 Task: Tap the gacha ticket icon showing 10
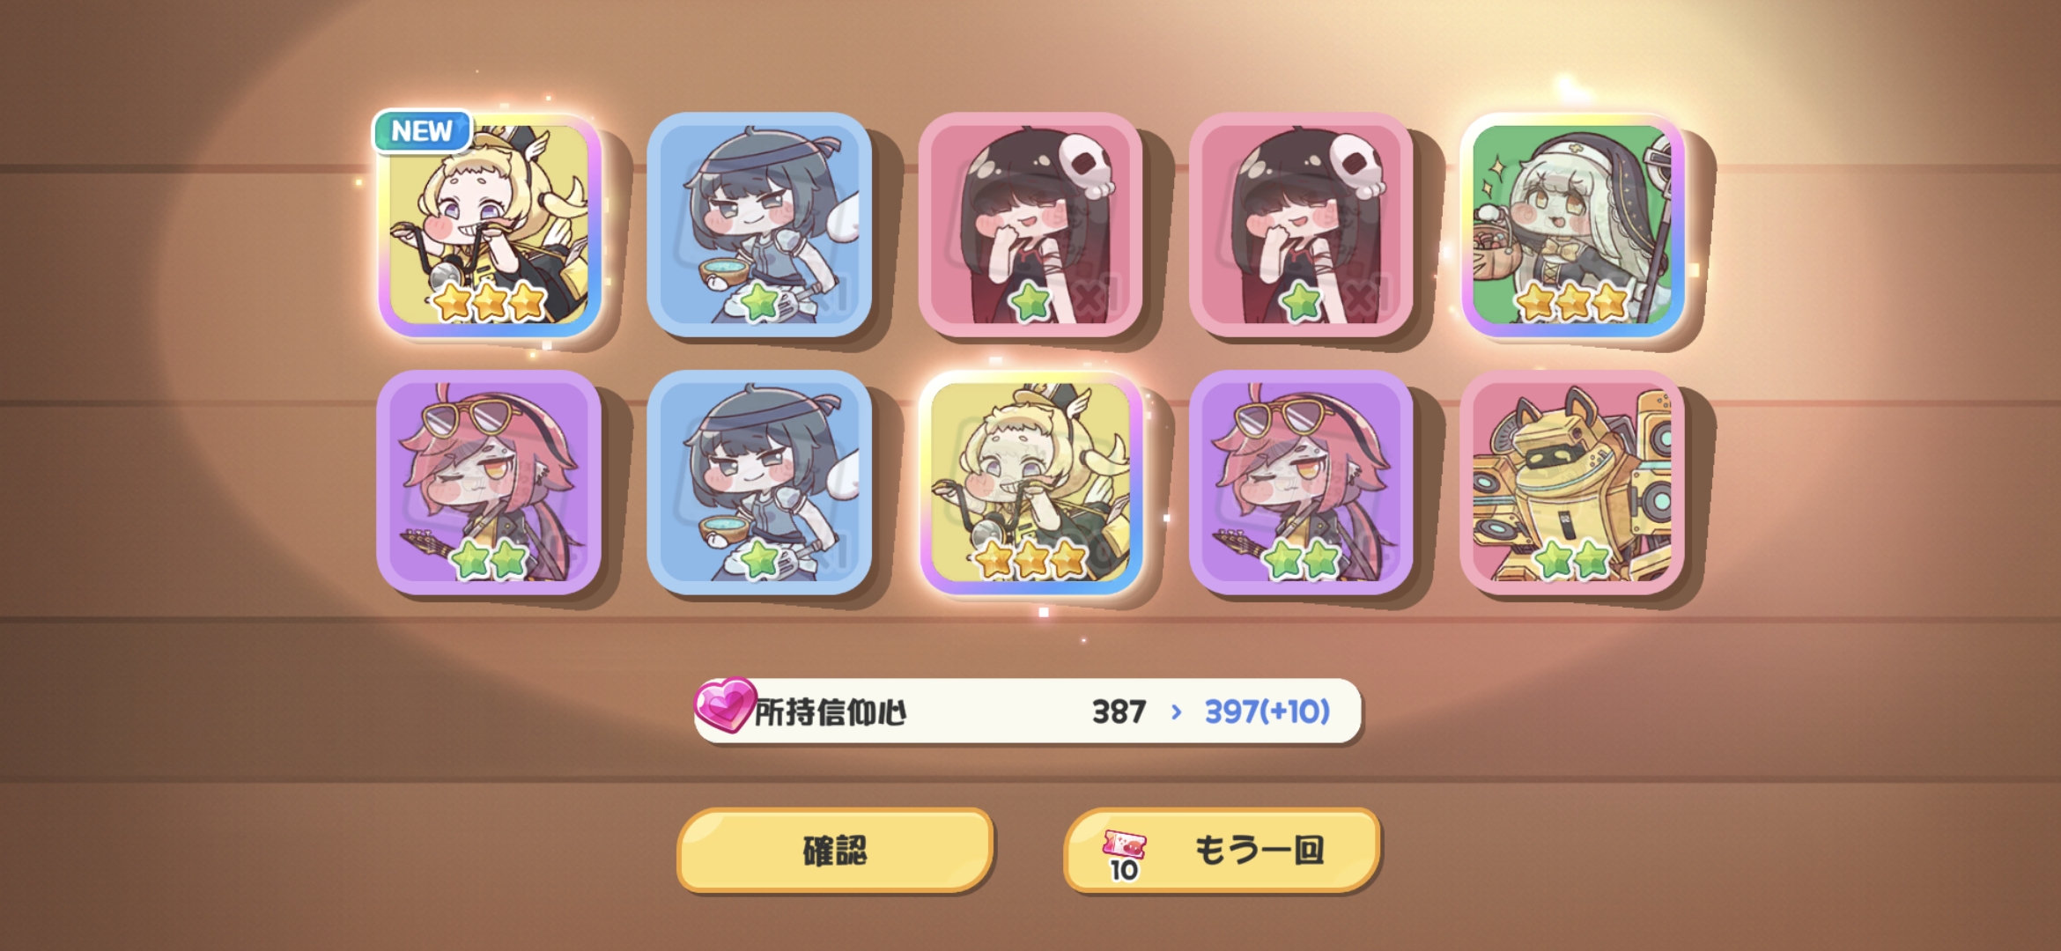pyautogui.click(x=1124, y=855)
